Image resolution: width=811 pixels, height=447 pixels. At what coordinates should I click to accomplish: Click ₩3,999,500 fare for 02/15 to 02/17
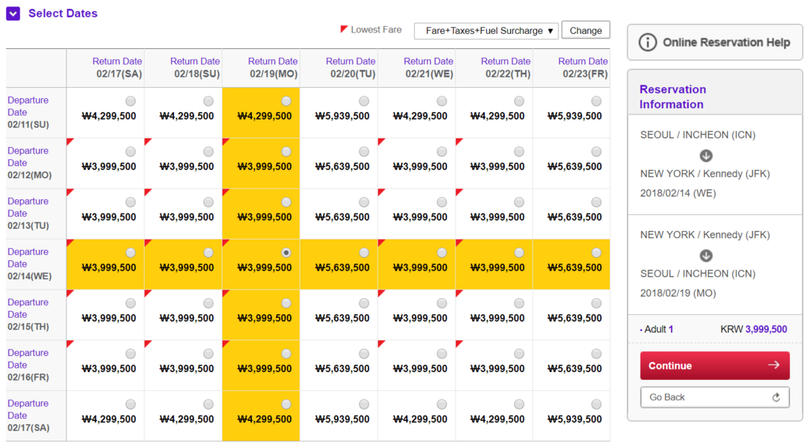[109, 318]
